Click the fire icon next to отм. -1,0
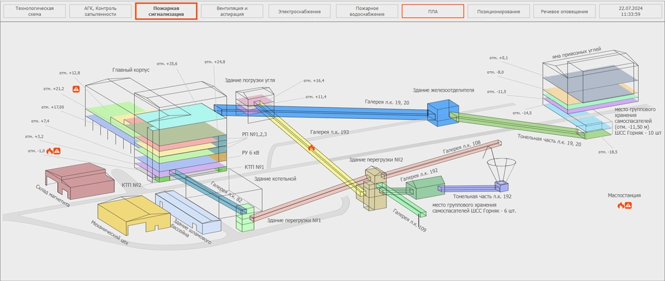 [x=49, y=151]
